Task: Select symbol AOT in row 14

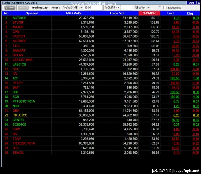Action: [x=16, y=78]
